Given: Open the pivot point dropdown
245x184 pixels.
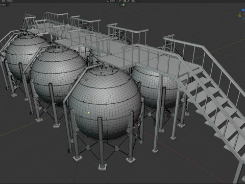Looking at the screenshot, I should (x=120, y=1).
